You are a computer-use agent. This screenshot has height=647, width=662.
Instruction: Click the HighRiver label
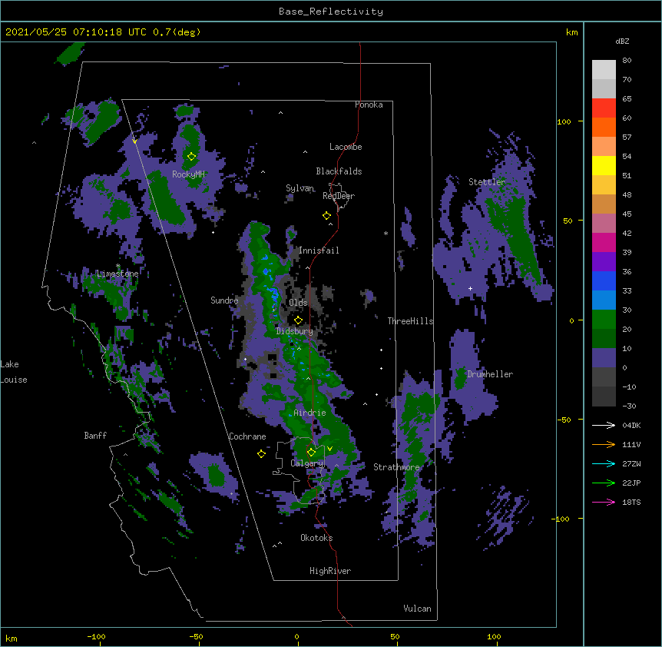pyautogui.click(x=330, y=571)
